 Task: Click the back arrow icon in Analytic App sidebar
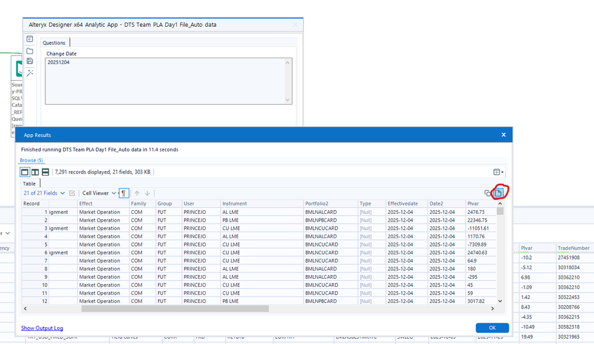click(30, 39)
